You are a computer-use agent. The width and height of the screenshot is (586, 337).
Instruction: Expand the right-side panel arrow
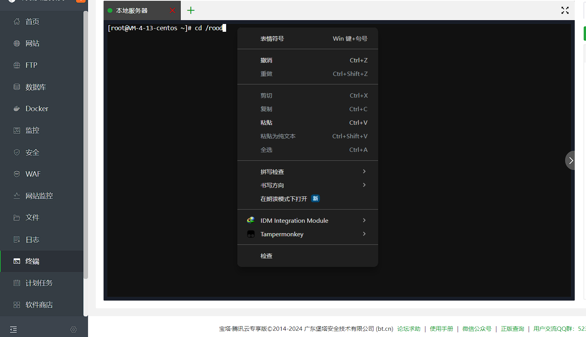(x=570, y=160)
